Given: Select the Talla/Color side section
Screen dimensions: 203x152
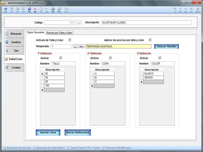Looking at the screenshot, I should 14,59.
